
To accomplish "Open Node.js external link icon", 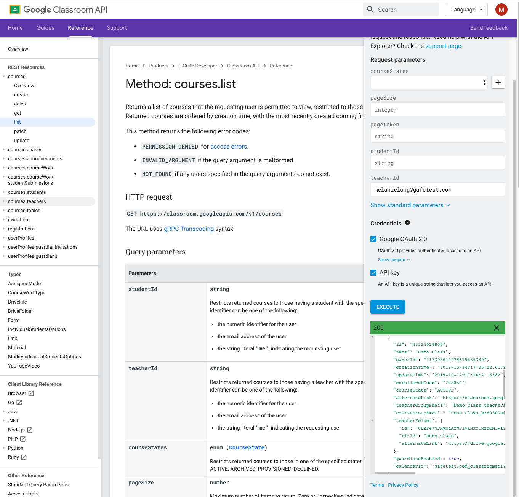I will [x=30, y=430].
